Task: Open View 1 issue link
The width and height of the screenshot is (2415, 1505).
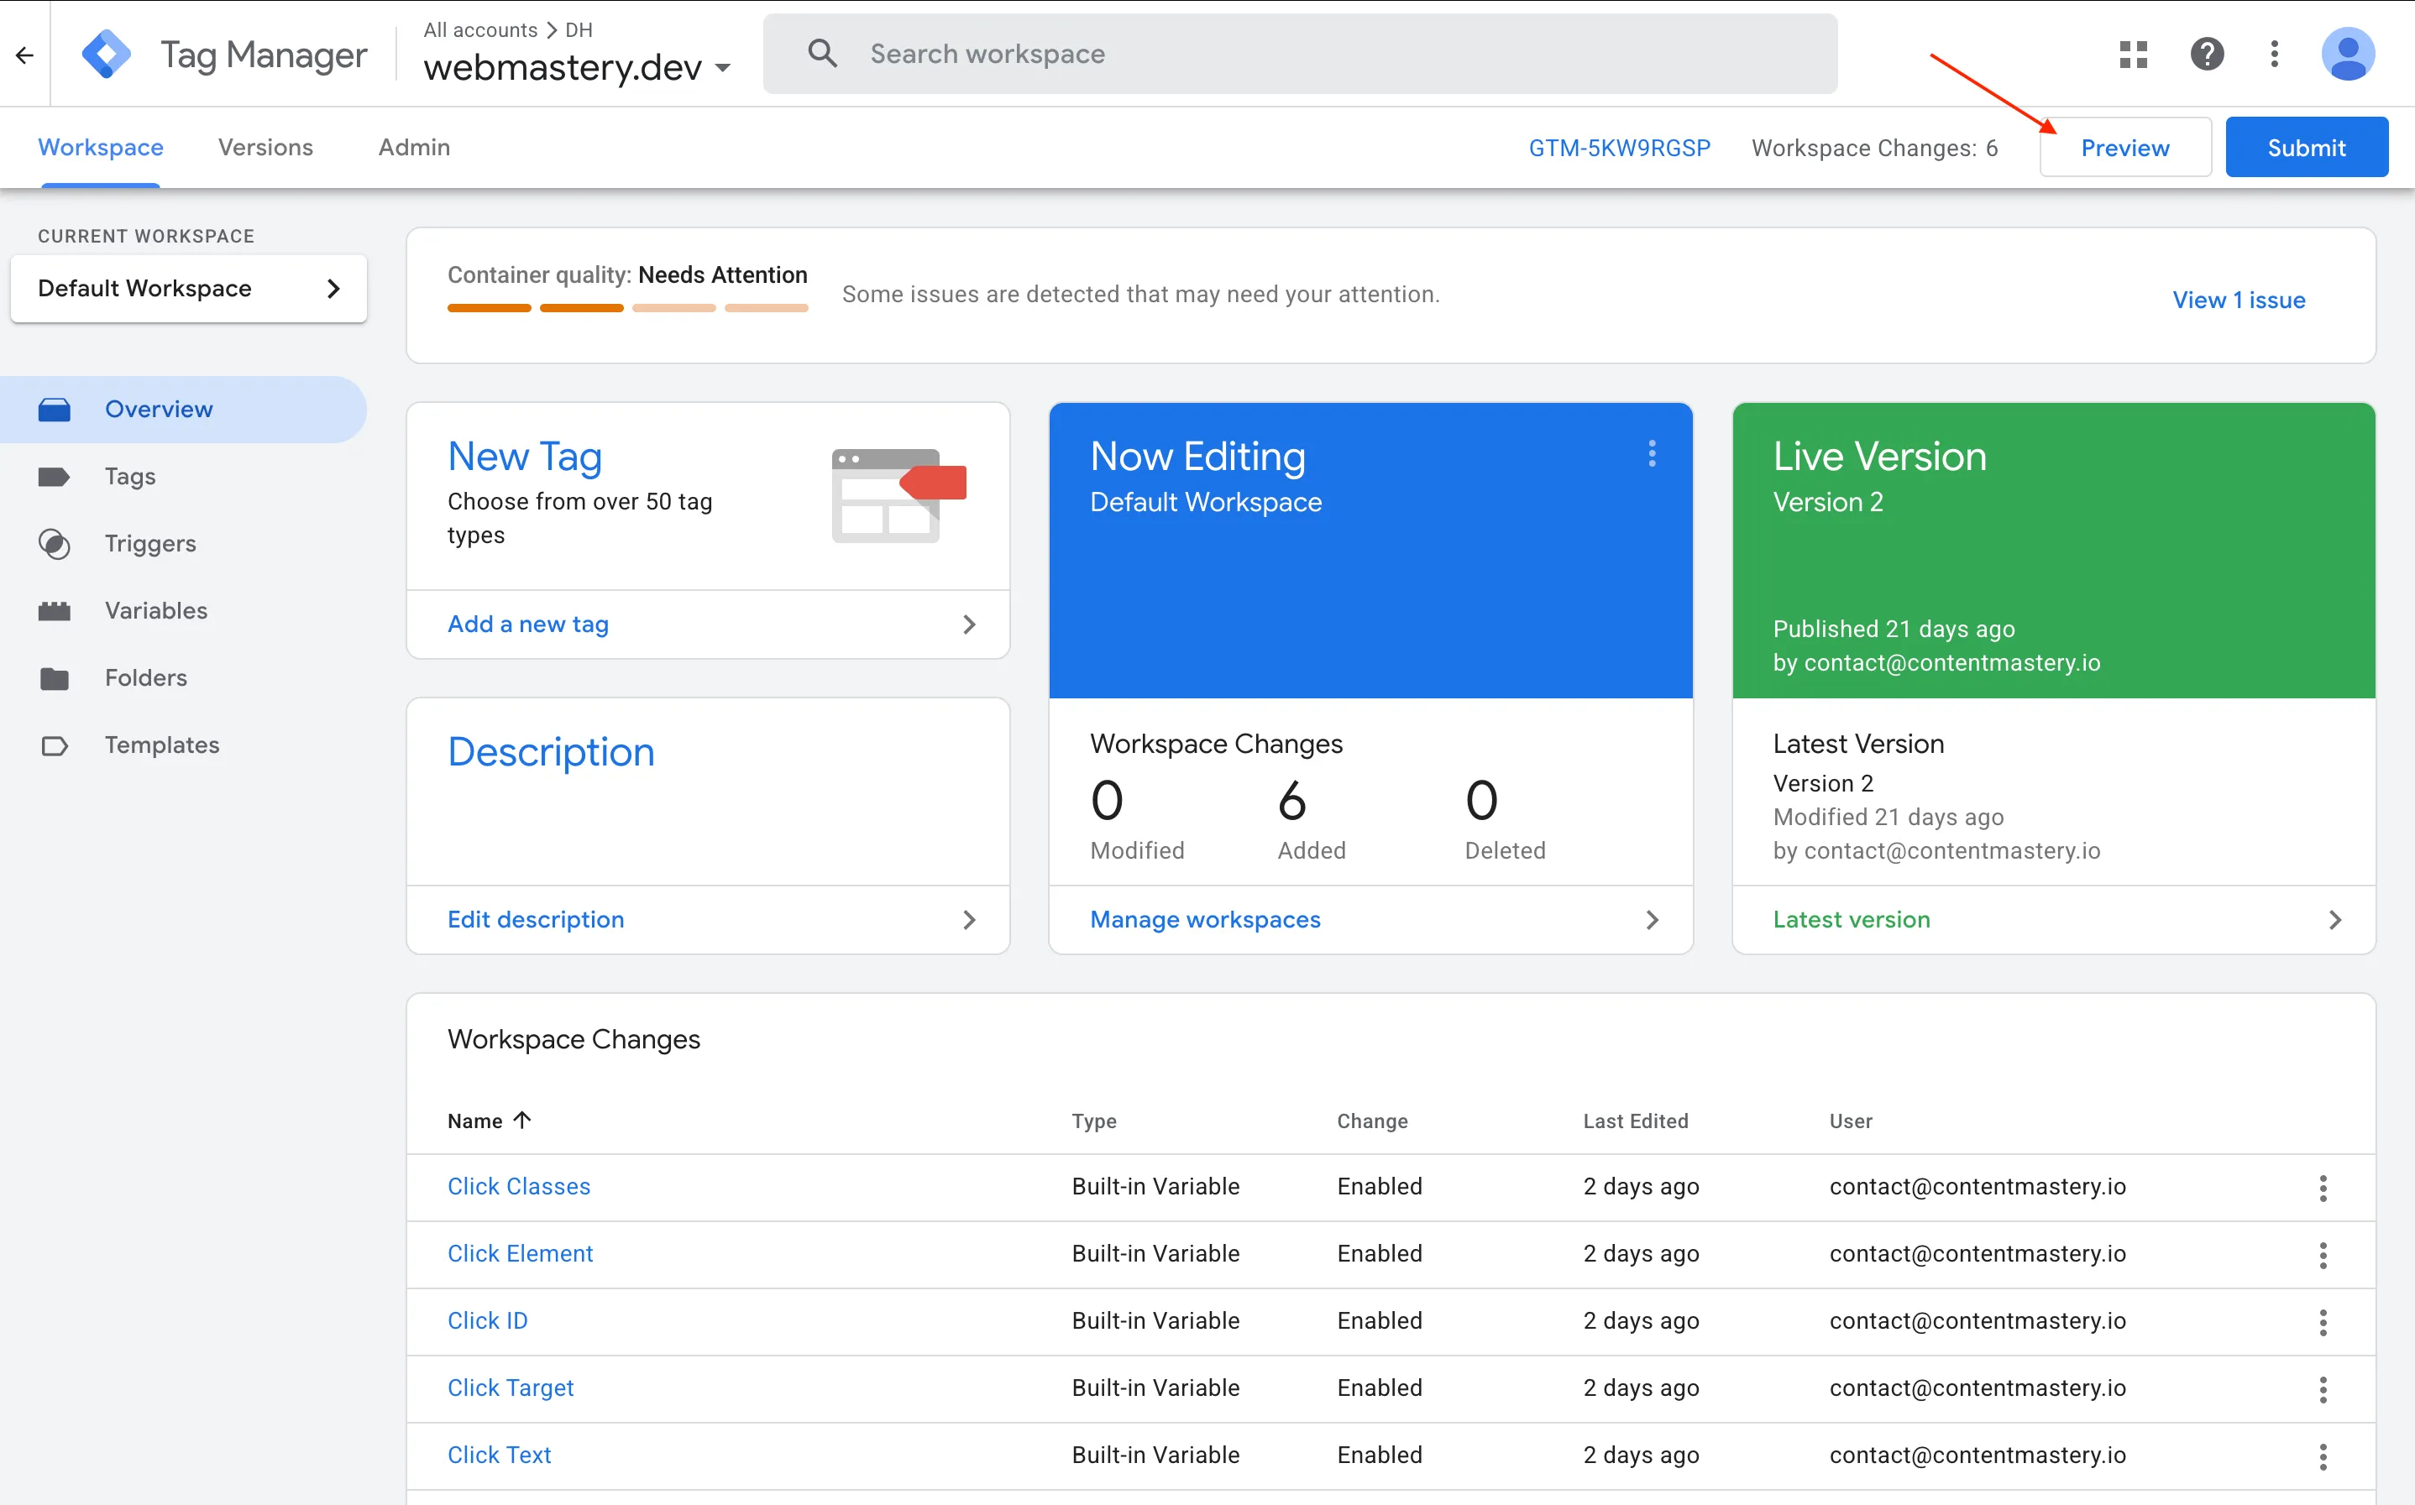Action: (2239, 300)
